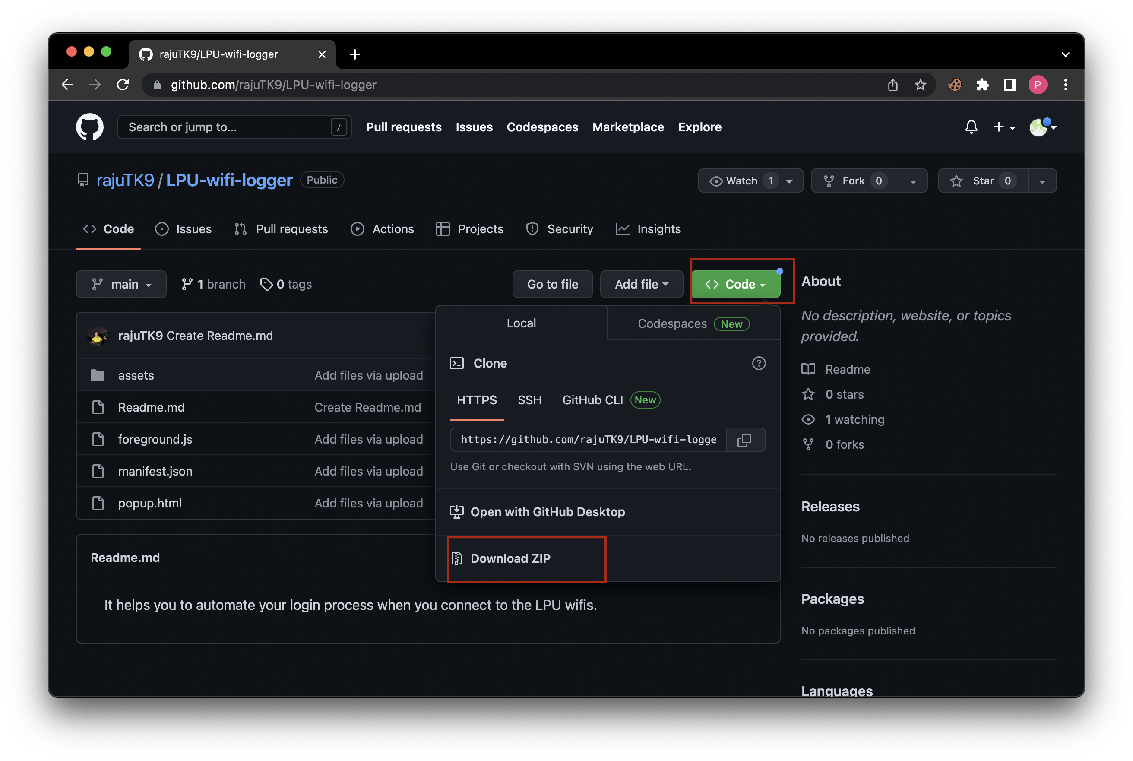
Task: Open your profile avatar menu
Action: click(x=1039, y=127)
